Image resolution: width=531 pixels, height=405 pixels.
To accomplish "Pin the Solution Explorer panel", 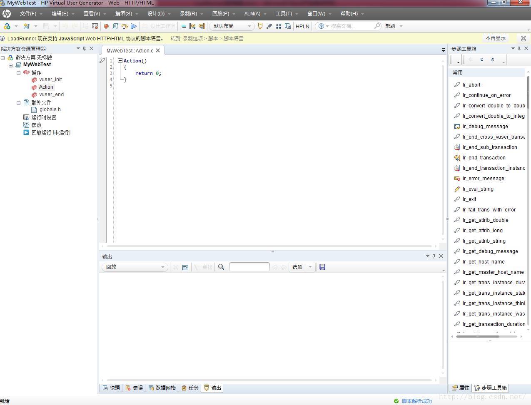I will pos(85,49).
